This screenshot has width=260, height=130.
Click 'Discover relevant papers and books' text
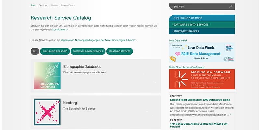84,72
